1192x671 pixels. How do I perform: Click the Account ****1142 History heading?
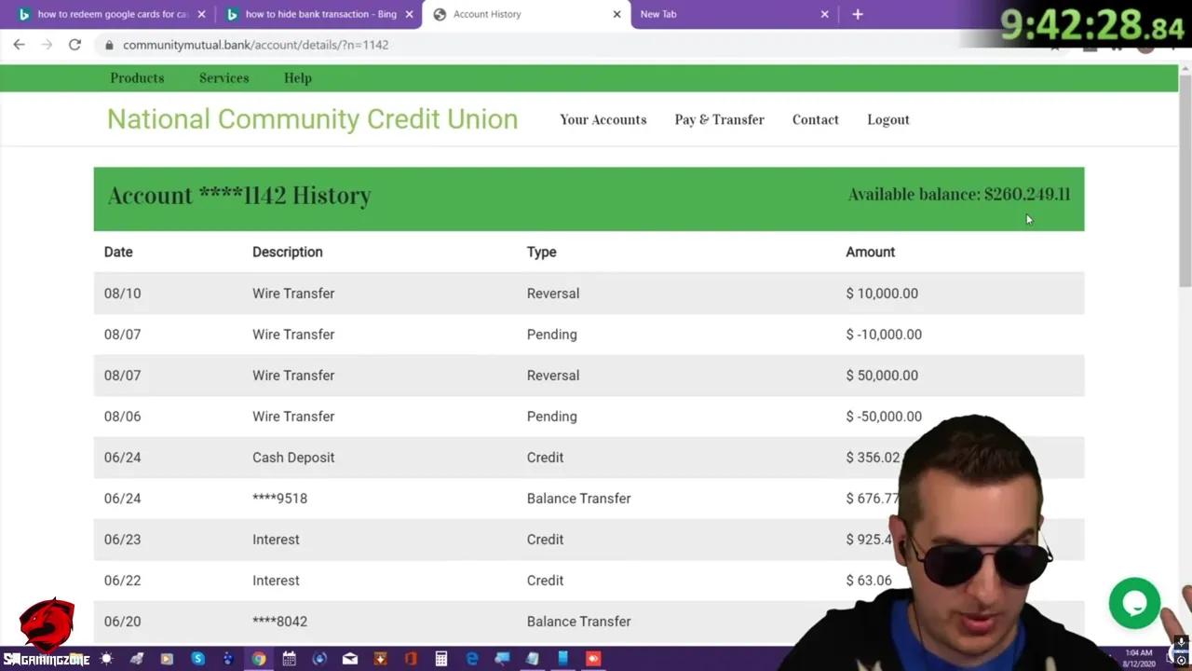coord(239,195)
